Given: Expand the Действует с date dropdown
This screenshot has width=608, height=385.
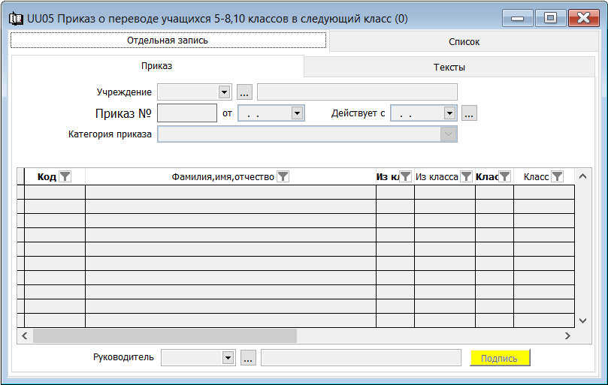Looking at the screenshot, I should (449, 113).
